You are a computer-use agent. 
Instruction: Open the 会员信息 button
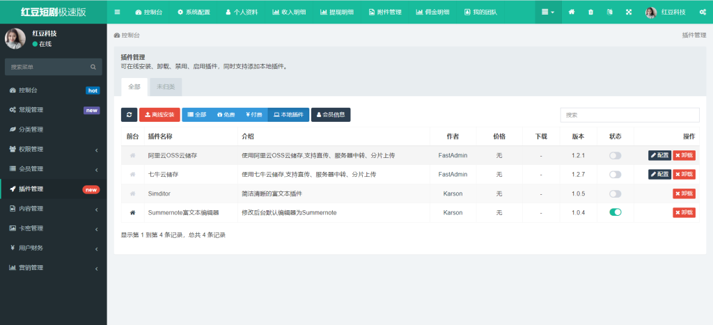[331, 115]
